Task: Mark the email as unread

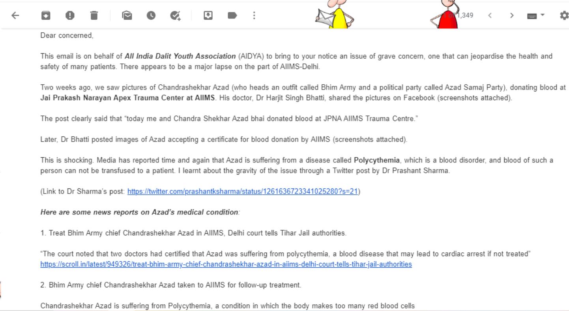Action: (127, 15)
